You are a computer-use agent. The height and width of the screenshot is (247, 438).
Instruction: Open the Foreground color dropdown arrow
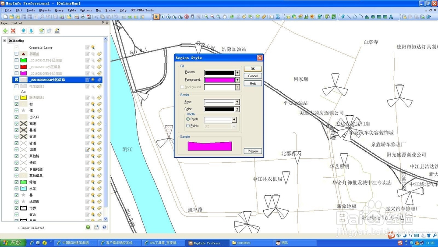(237, 80)
